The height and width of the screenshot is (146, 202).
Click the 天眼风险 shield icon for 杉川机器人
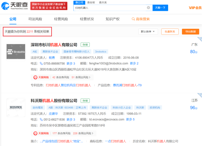coord(36,77)
